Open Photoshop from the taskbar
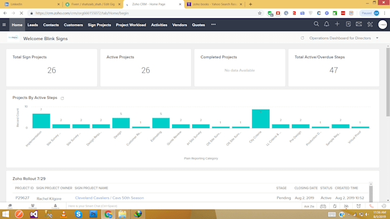390x219 pixels. coord(93,214)
